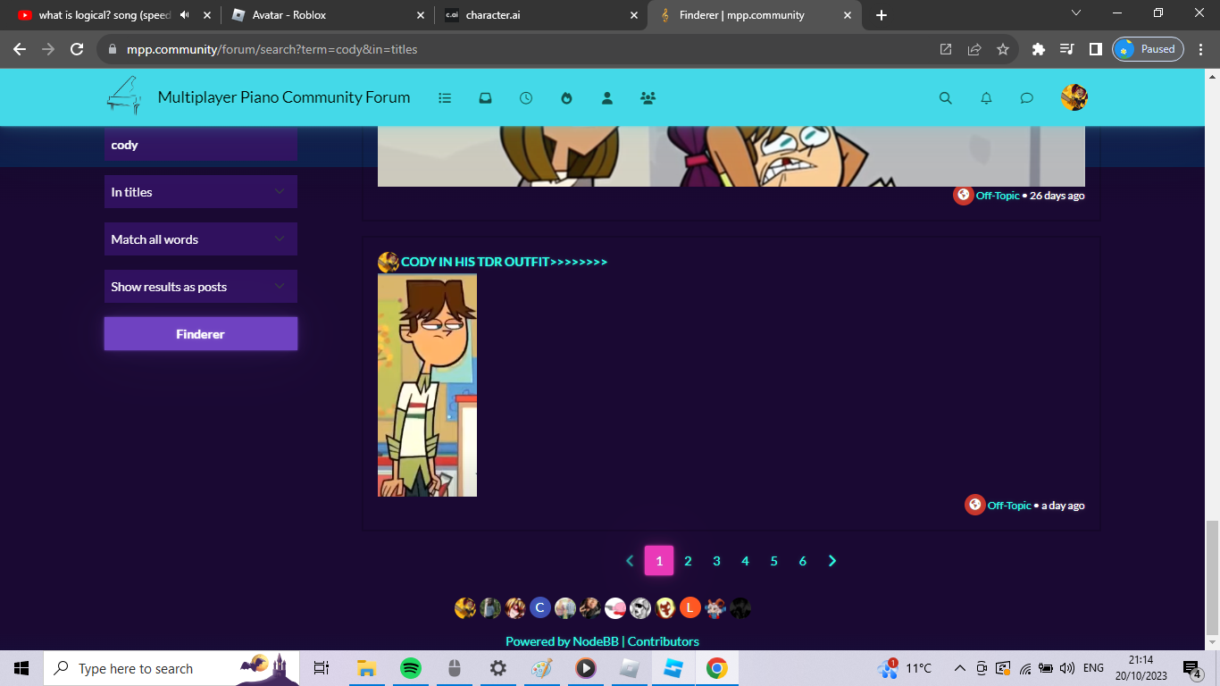Switch to the character.ai tab
The height and width of the screenshot is (686, 1220).
click(542, 15)
